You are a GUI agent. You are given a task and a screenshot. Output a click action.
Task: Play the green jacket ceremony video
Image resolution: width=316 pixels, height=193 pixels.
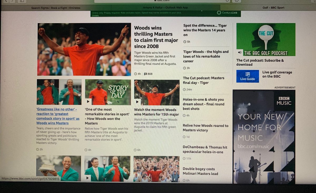click(x=88, y=178)
